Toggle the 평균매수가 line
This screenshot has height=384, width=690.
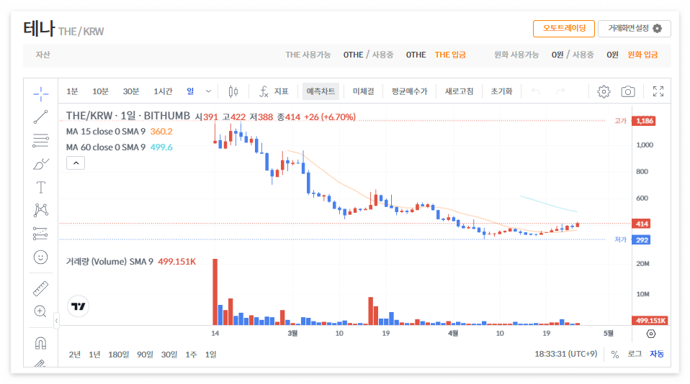409,91
